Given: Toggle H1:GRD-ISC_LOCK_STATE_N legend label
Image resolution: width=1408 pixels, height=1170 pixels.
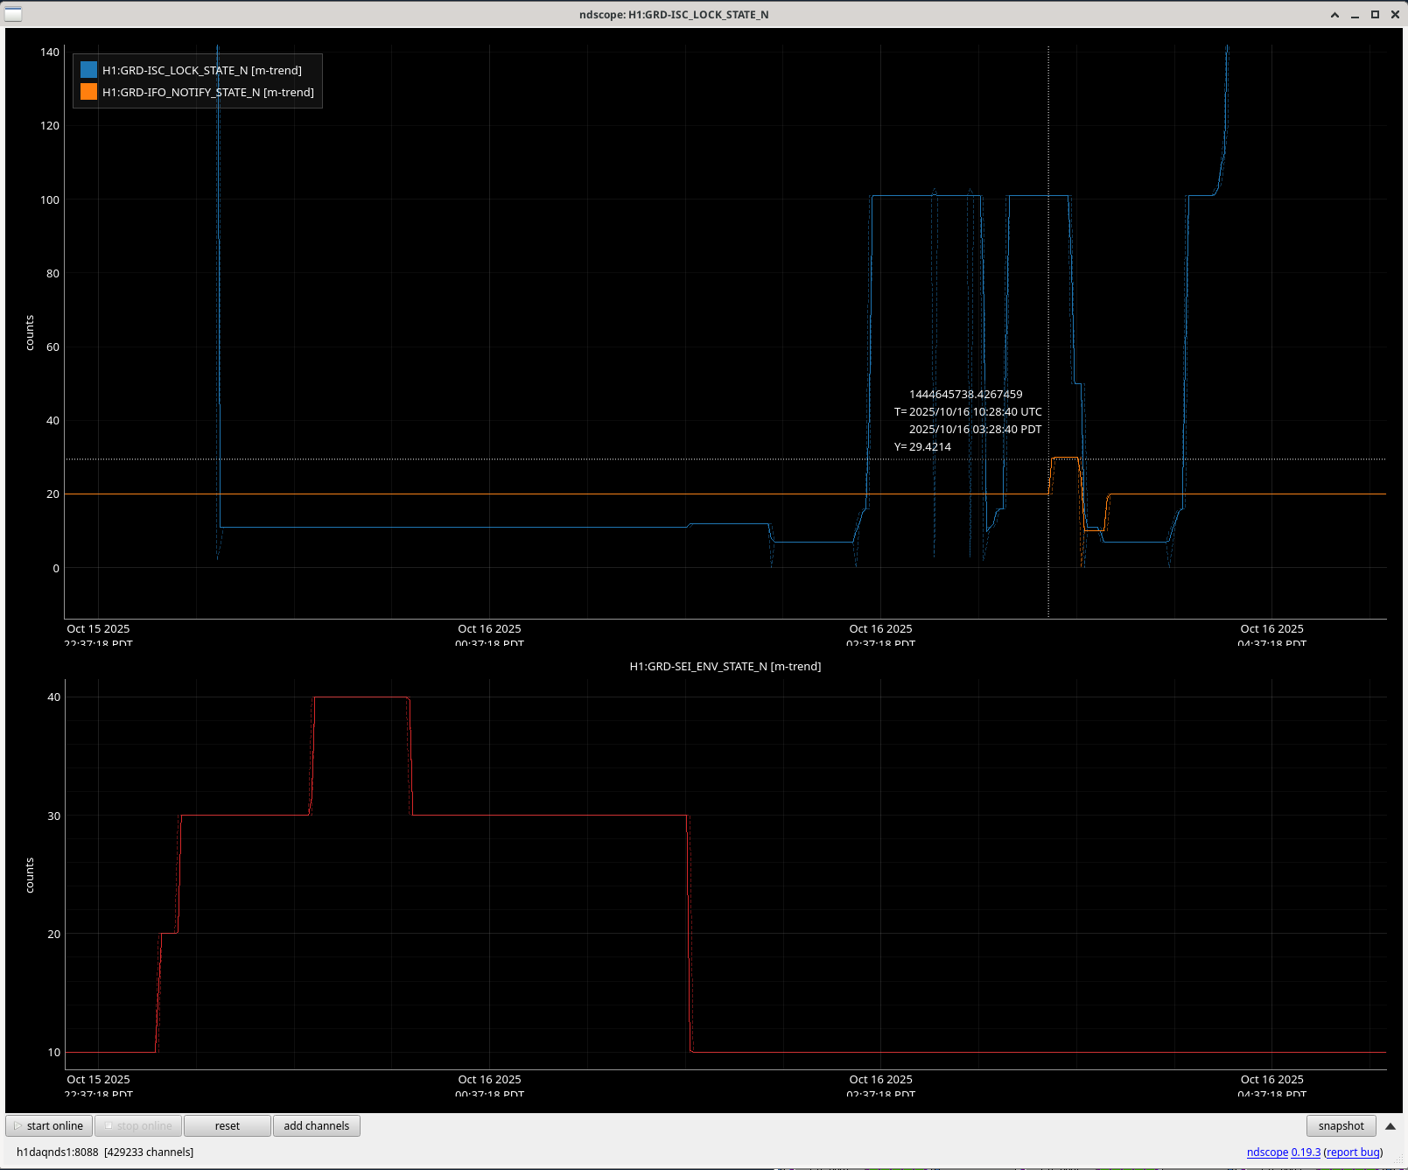Looking at the screenshot, I should coord(201,70).
